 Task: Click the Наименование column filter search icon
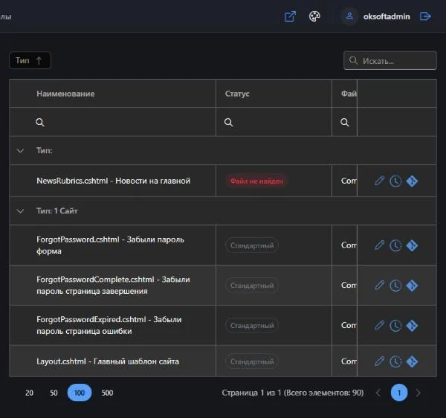(x=40, y=123)
